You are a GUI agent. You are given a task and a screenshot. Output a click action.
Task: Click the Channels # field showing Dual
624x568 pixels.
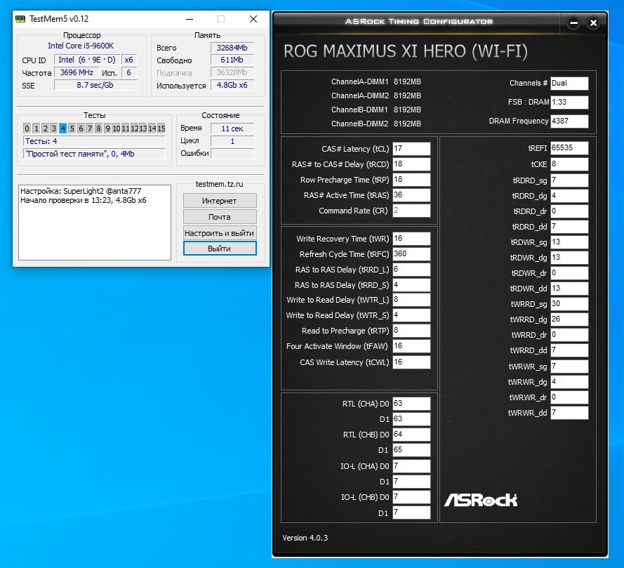[569, 83]
